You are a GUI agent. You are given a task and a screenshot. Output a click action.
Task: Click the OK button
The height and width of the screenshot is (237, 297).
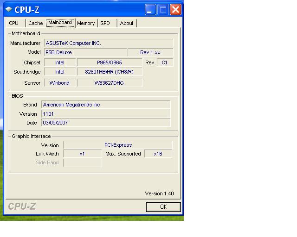(163, 207)
